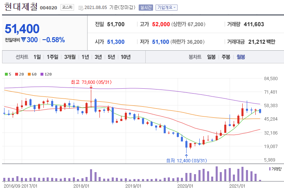Click the 상한가 67,200 text

pyautogui.click(x=188, y=24)
